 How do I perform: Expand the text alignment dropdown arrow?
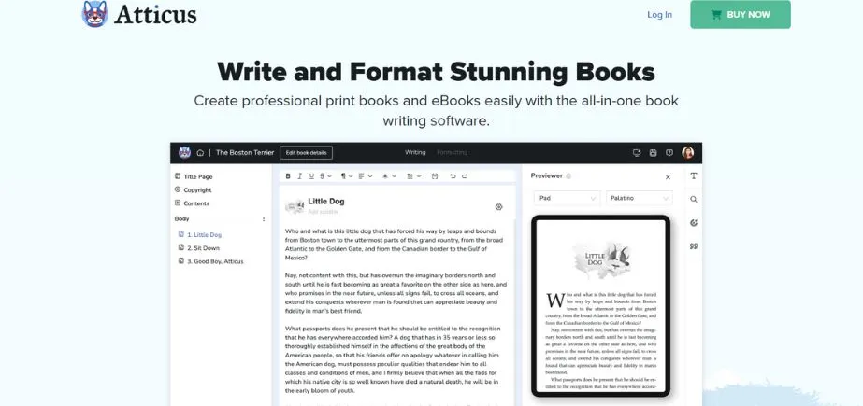(x=370, y=175)
